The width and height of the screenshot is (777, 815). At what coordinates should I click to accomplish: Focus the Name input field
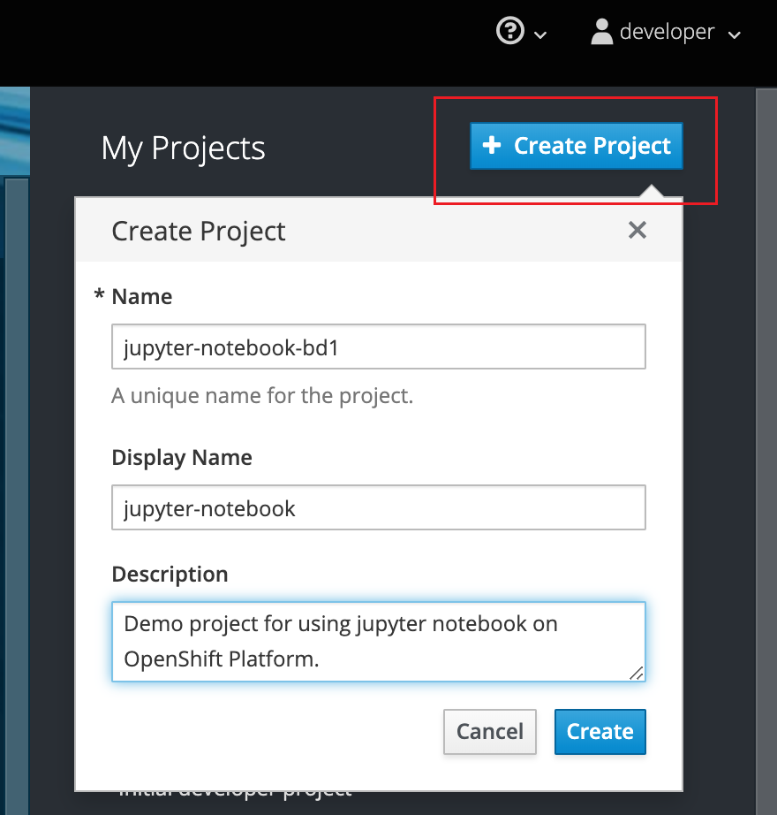(x=378, y=347)
